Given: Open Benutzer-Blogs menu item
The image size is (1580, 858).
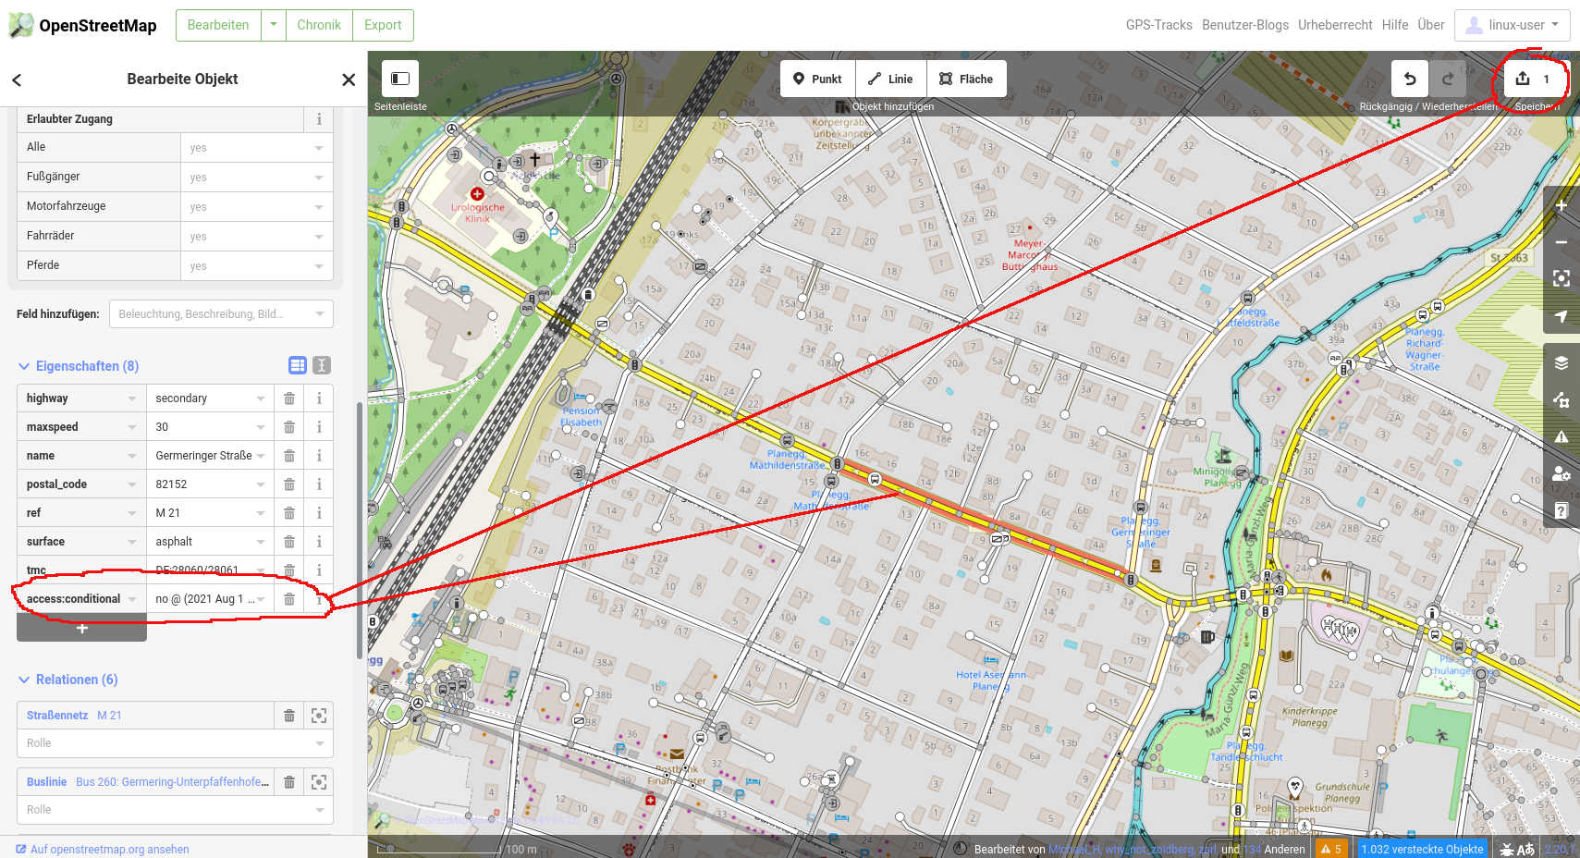Looking at the screenshot, I should click(1244, 25).
